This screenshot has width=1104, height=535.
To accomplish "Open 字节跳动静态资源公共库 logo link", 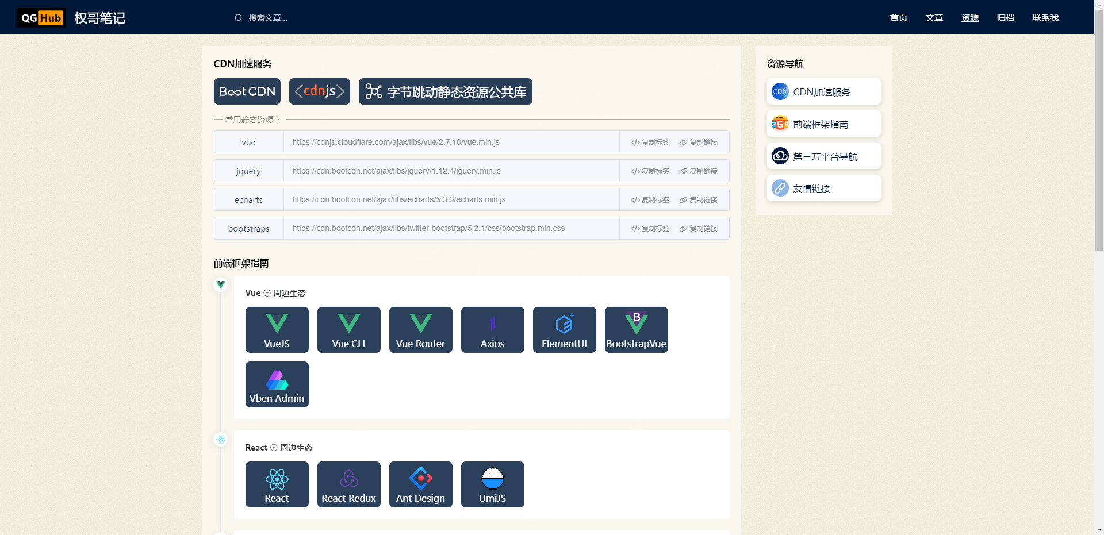I will point(445,91).
